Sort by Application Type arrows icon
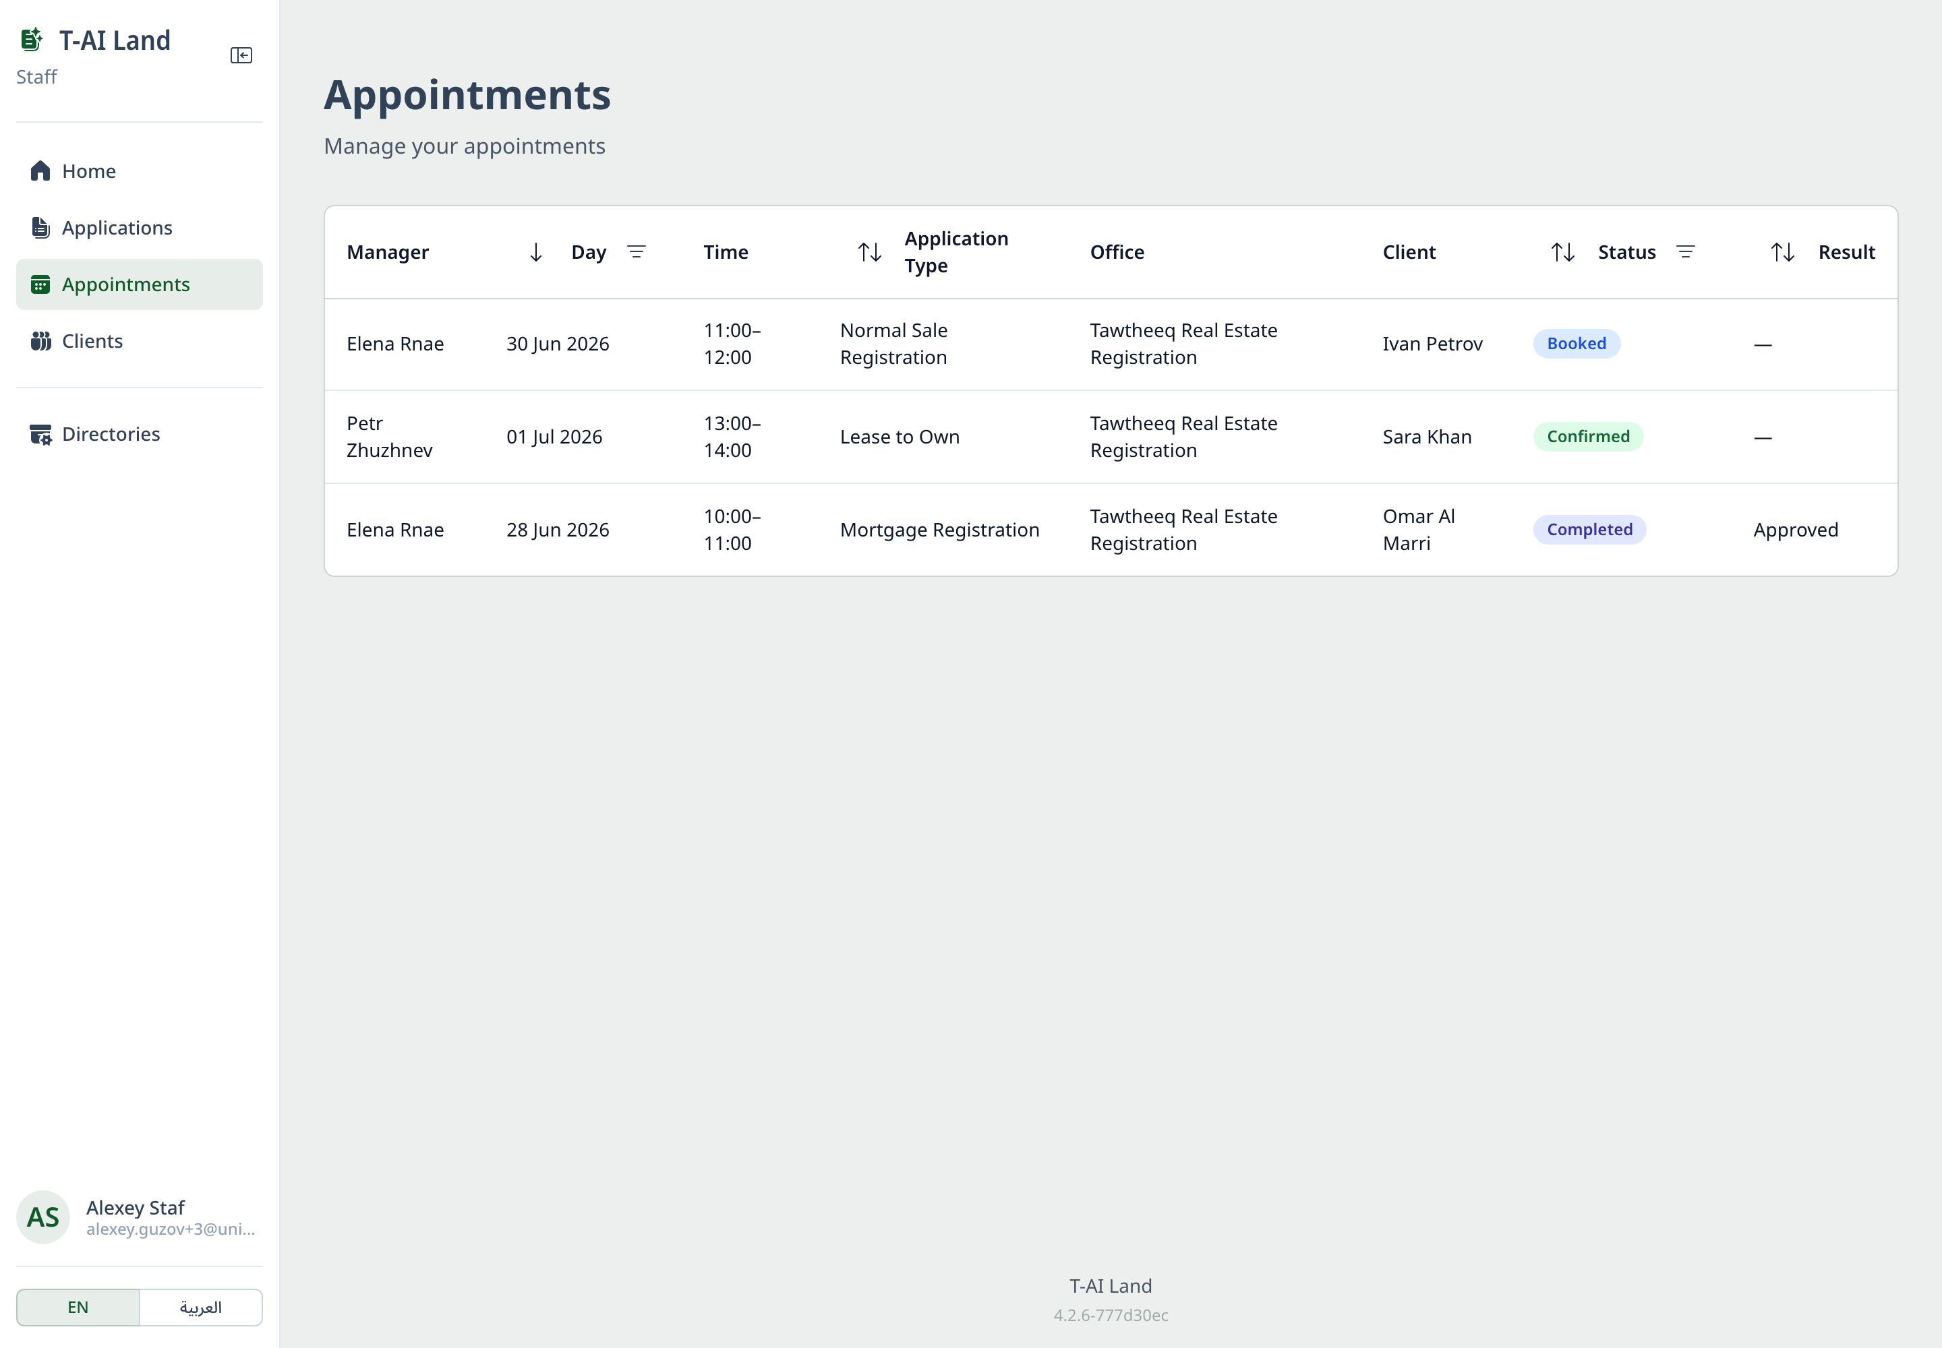Screen dimensions: 1942x1348 click(x=870, y=253)
